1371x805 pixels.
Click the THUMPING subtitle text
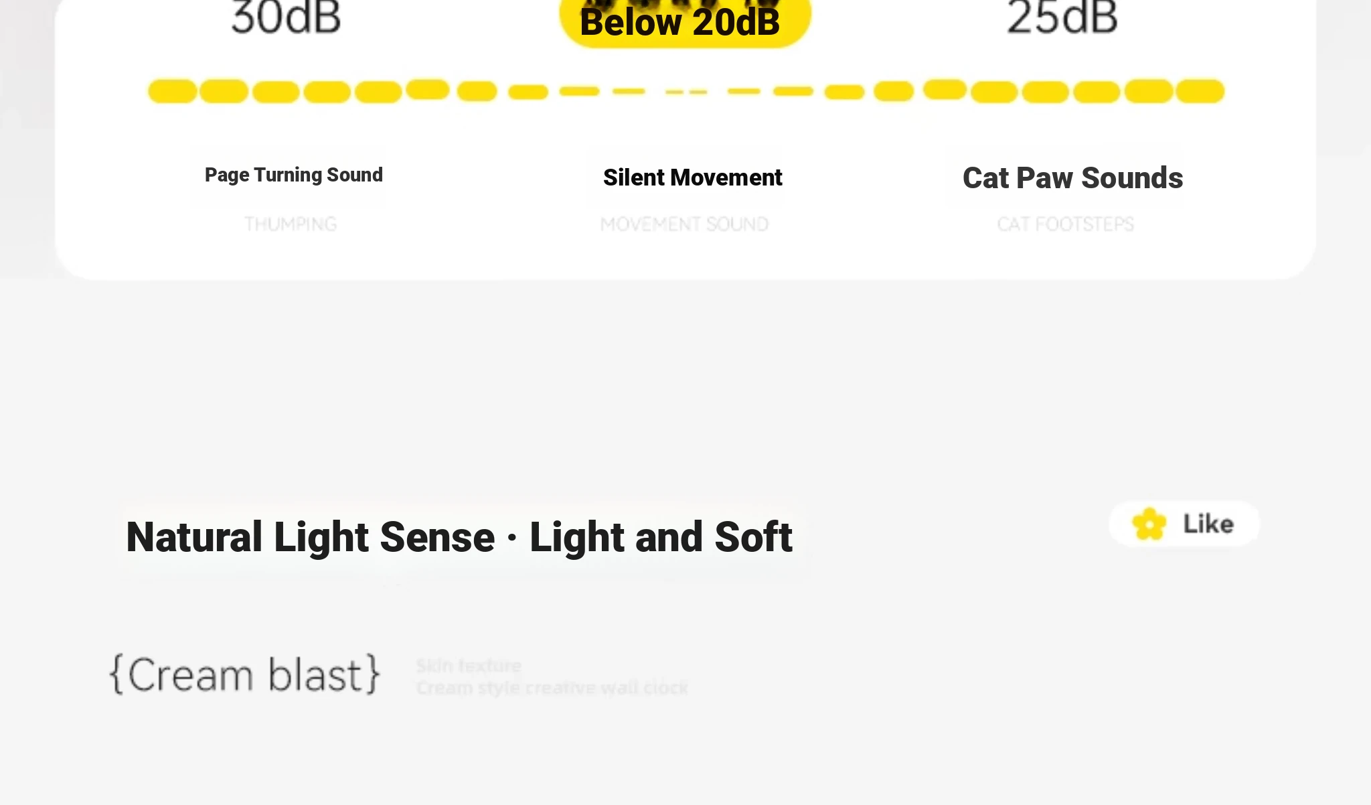(x=291, y=224)
